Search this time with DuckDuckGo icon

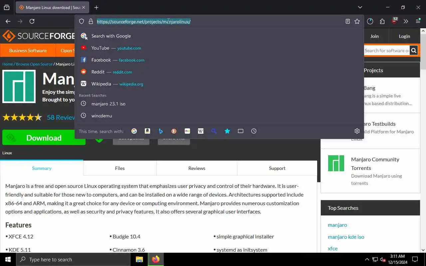click(x=174, y=131)
